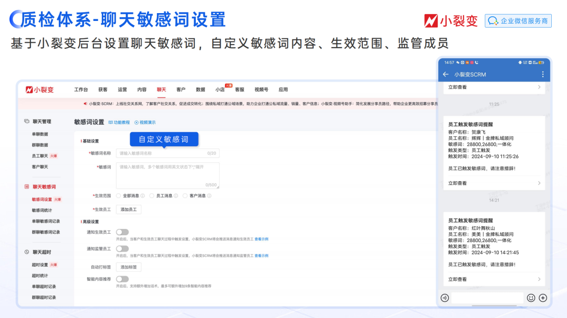Click the 添加员工 button
This screenshot has height=318, width=567.
coord(128,209)
